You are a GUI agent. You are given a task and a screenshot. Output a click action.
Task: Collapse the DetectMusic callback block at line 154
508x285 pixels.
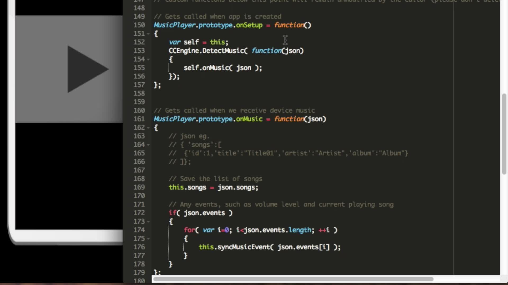point(148,59)
